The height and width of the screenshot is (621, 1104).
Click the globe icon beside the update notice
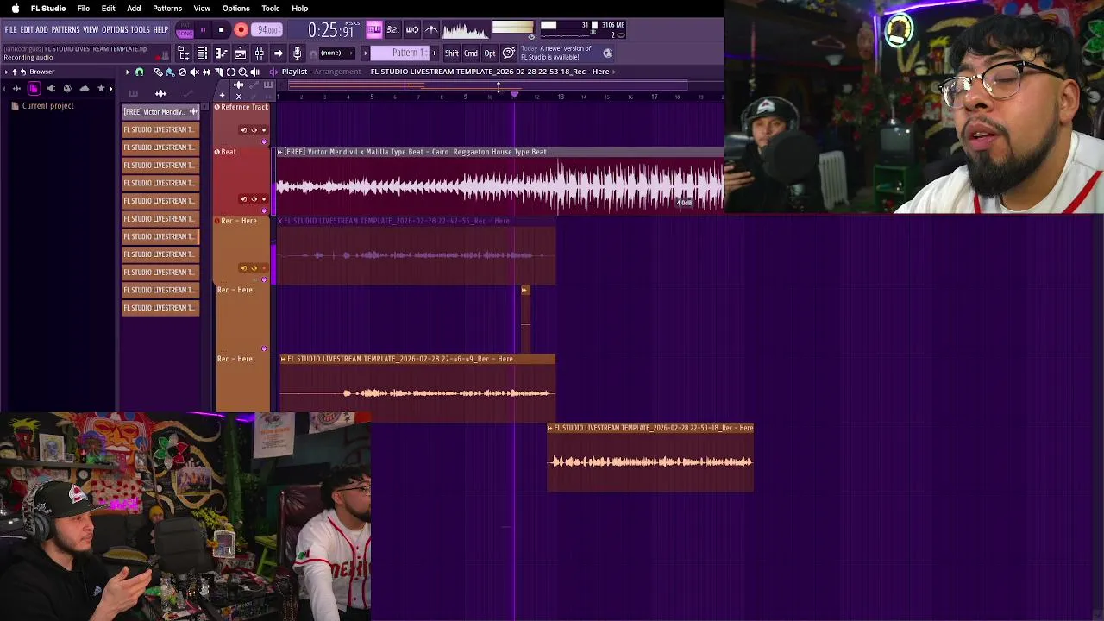point(607,53)
